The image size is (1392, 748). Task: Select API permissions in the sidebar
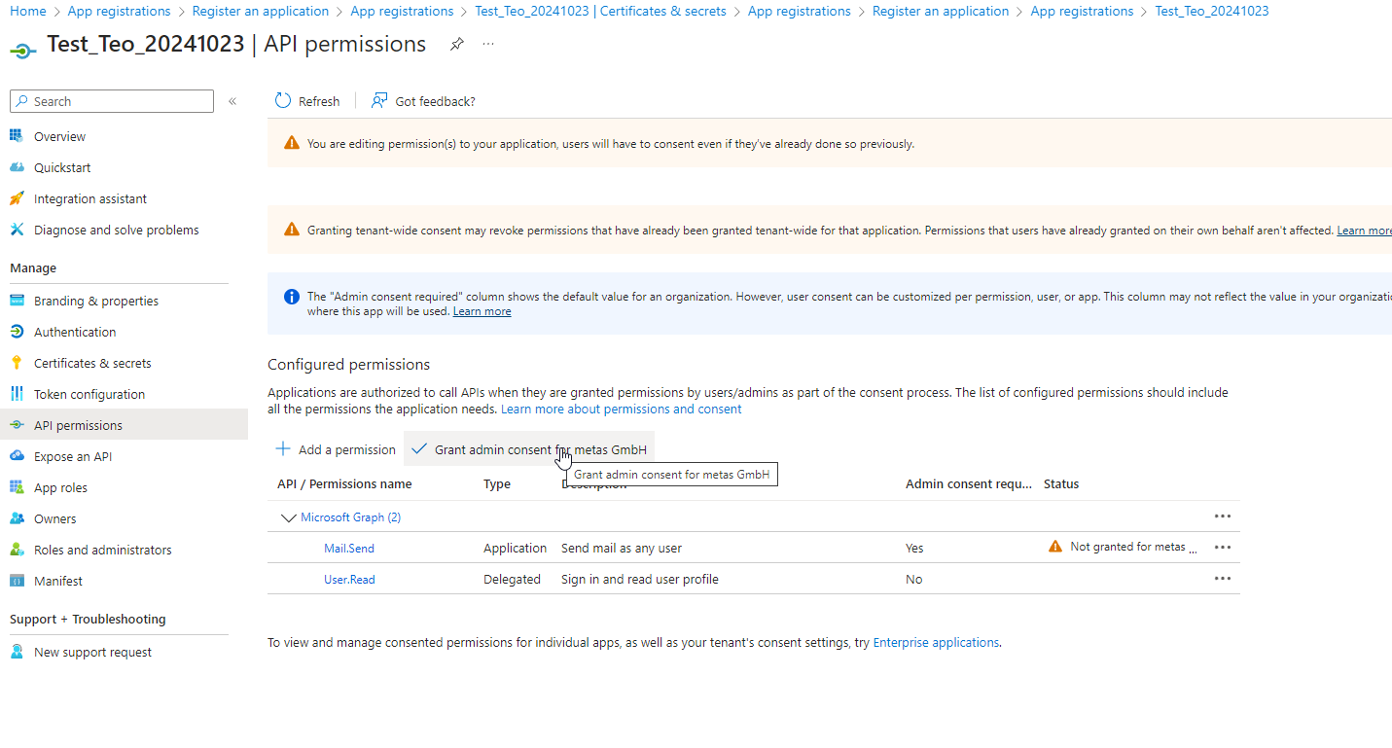124,425
